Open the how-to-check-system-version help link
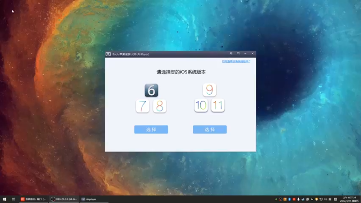 236,61
